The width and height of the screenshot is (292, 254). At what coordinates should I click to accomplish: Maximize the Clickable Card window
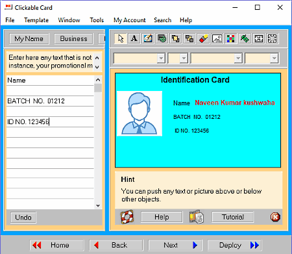click(258, 7)
